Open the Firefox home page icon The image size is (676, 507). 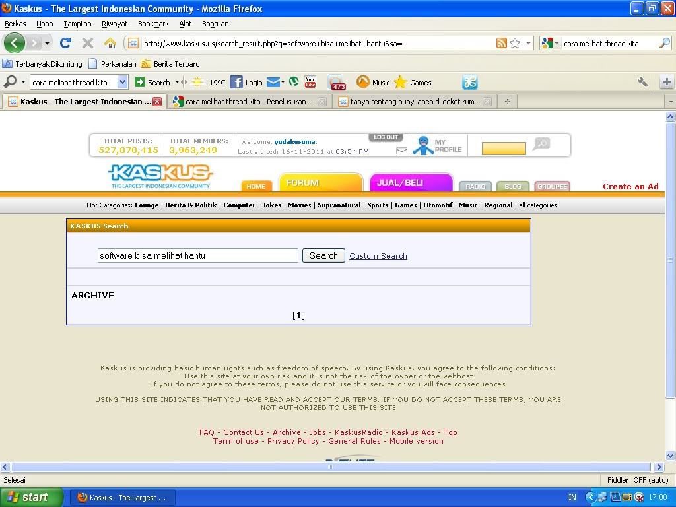110,43
